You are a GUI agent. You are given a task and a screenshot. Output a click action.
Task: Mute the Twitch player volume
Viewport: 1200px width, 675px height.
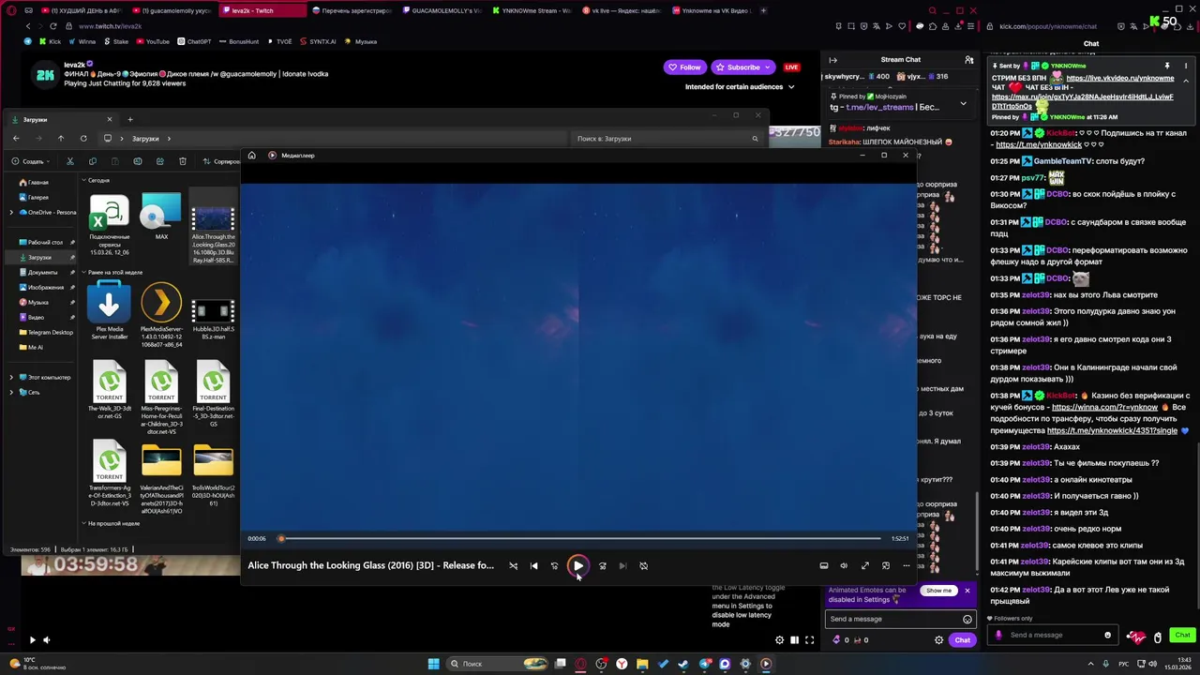46,640
